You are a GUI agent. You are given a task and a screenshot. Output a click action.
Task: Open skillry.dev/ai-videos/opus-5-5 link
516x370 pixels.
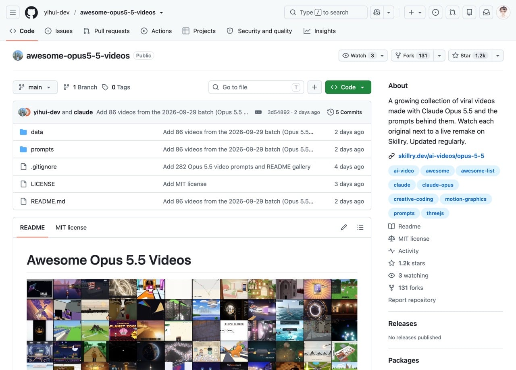(x=441, y=156)
